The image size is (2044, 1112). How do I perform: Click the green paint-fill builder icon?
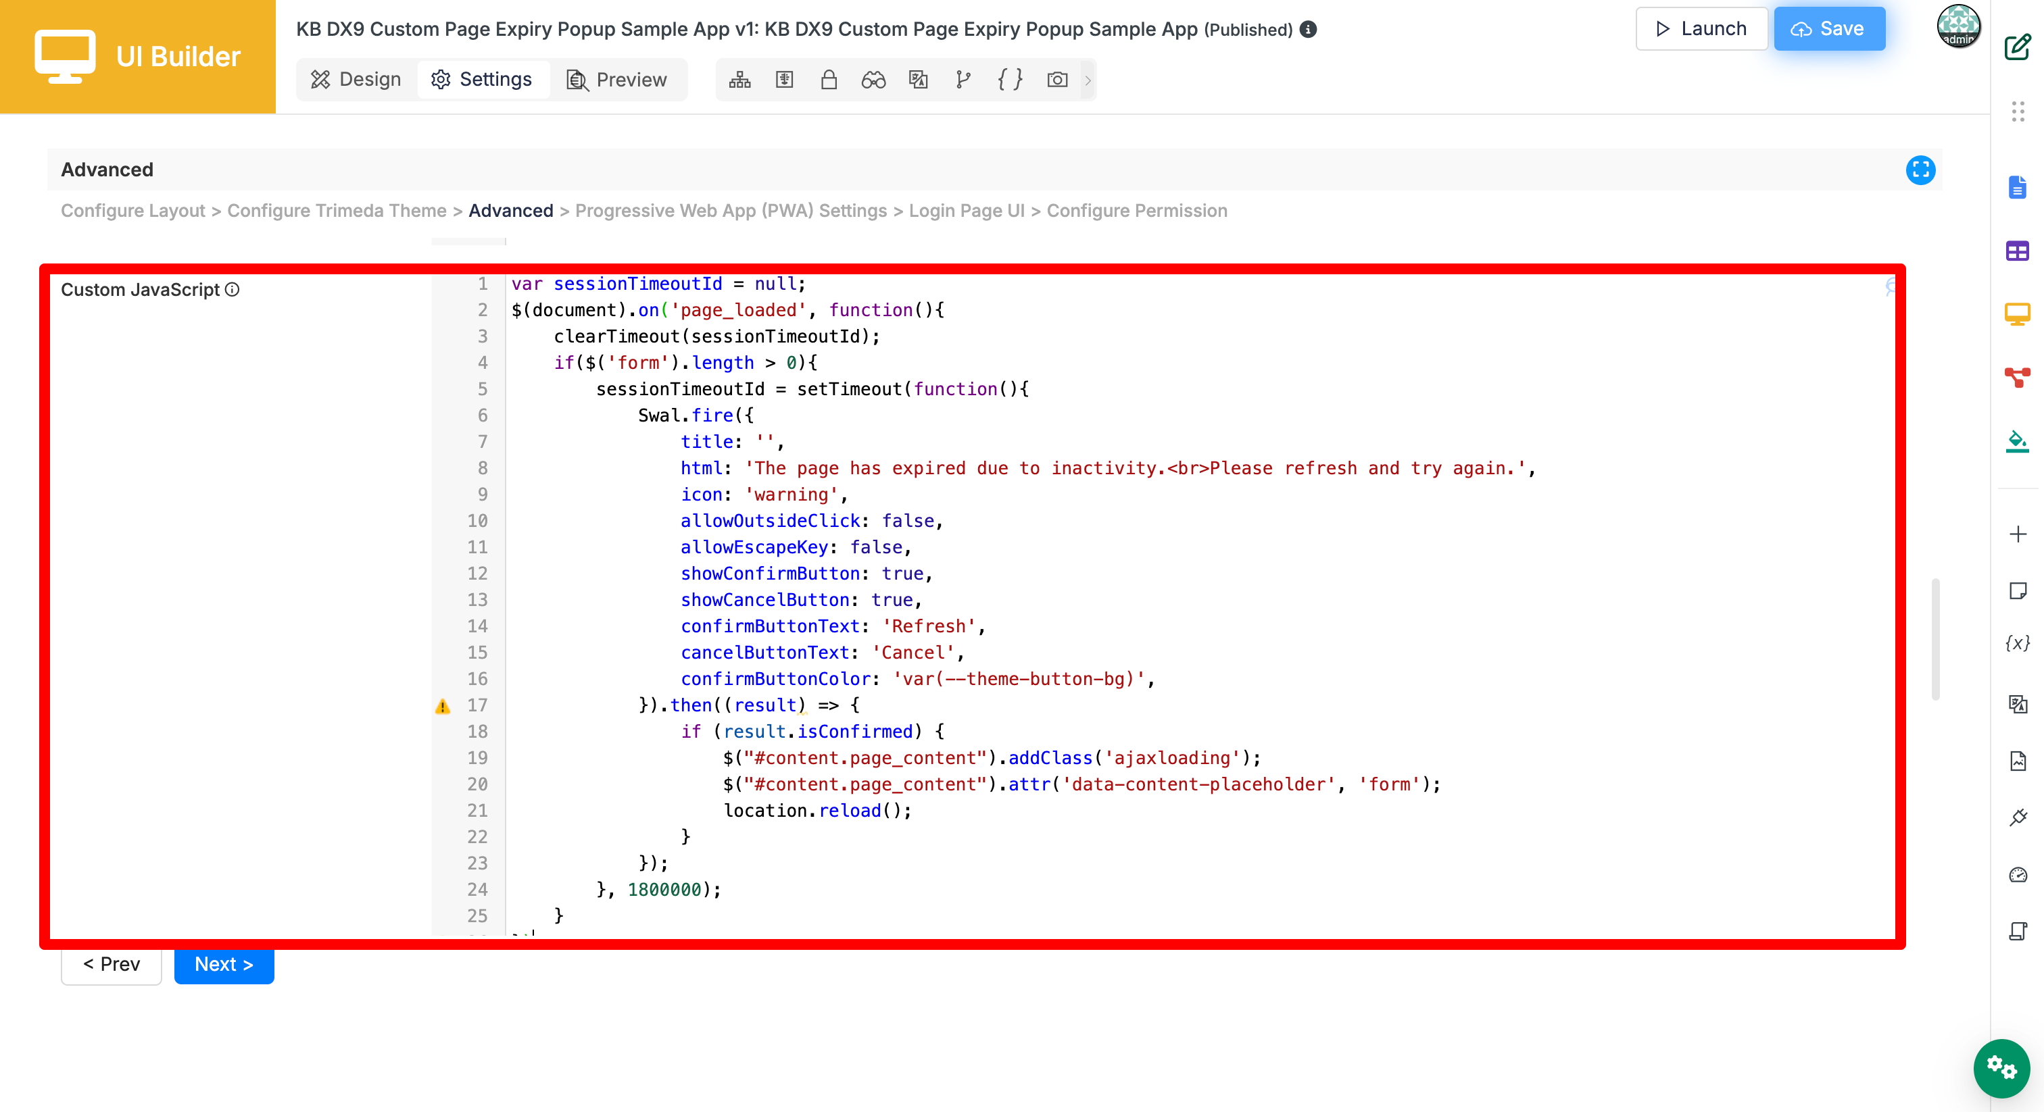(x=2018, y=441)
